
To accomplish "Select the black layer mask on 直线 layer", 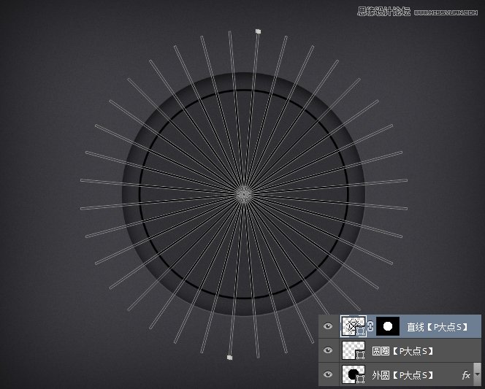I will click(386, 326).
